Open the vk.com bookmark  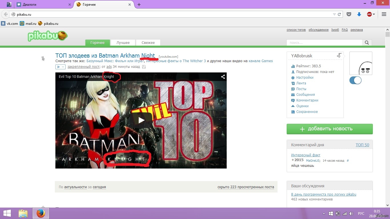[9, 23]
